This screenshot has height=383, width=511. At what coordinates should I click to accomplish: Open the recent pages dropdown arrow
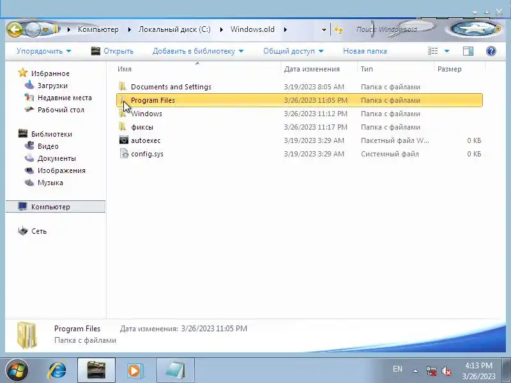click(45, 29)
